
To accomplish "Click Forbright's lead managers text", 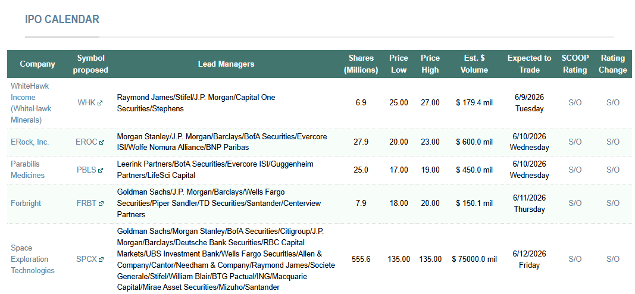I will tap(218, 204).
